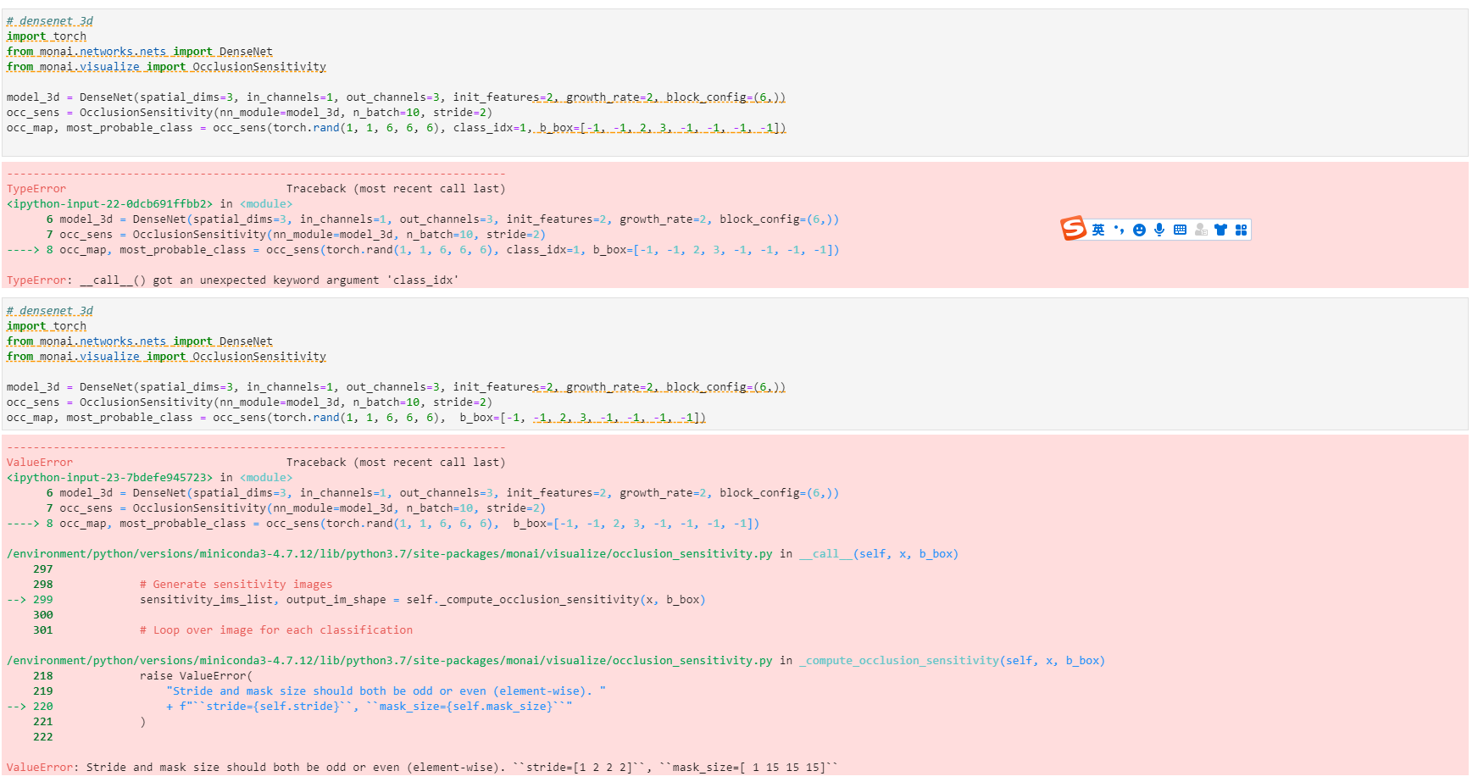Open the Sogou toolbox grid icon

[1241, 229]
